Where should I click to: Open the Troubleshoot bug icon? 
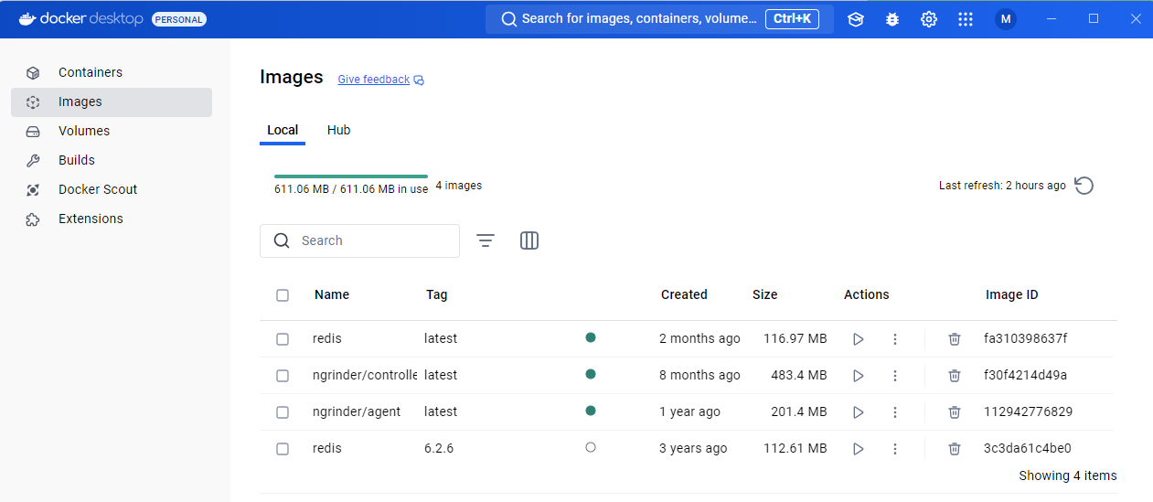pyautogui.click(x=892, y=19)
